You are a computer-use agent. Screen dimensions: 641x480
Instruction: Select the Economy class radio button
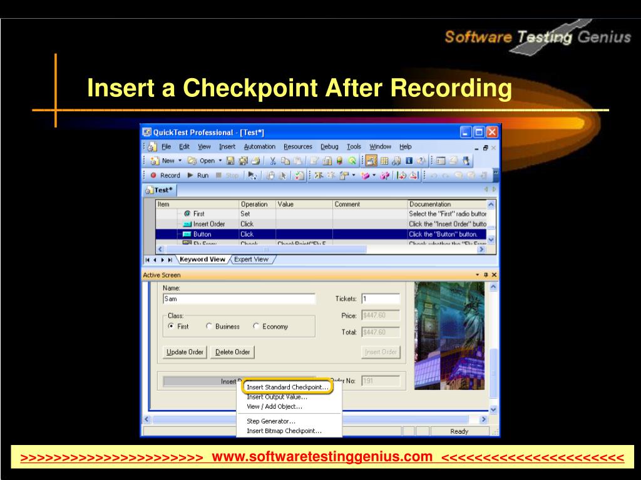click(256, 326)
